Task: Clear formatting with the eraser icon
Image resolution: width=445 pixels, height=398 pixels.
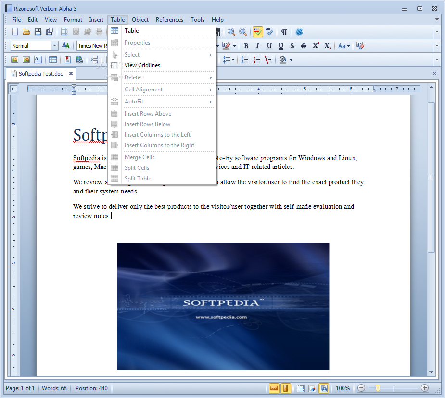Action: (360, 46)
